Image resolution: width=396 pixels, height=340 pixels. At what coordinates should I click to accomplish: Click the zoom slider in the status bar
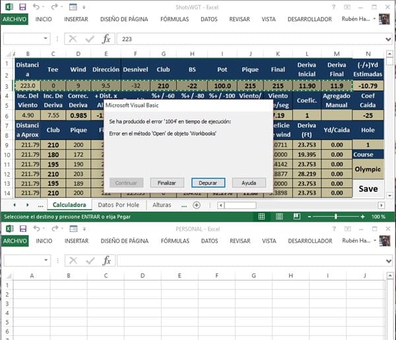click(335, 216)
